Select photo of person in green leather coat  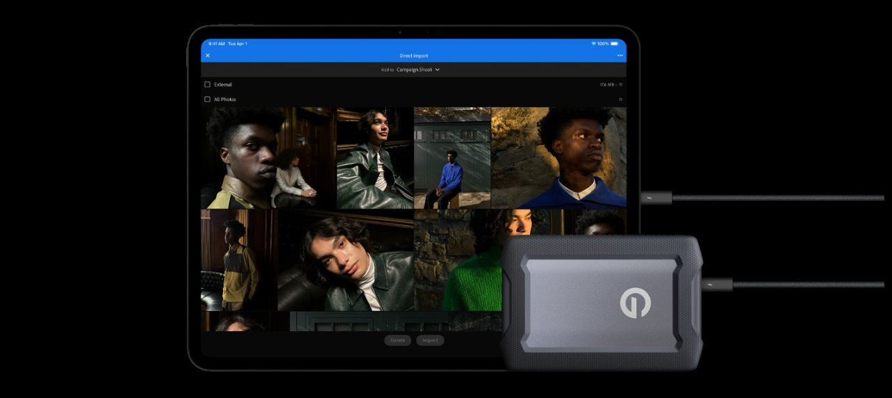coord(374,158)
